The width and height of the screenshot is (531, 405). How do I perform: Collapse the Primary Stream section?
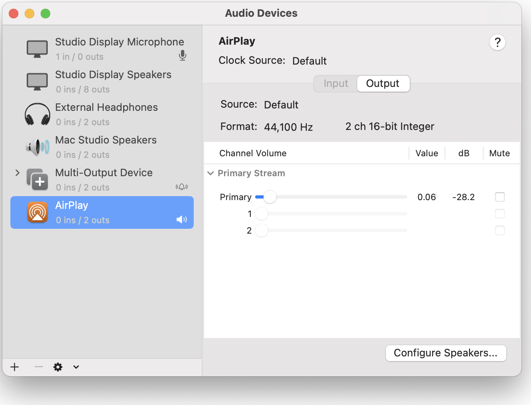(210, 173)
